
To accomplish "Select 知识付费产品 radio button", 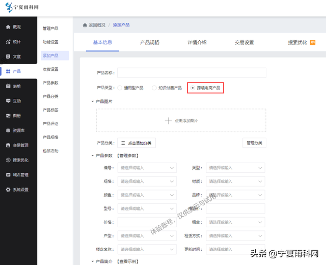I will 154,88.
